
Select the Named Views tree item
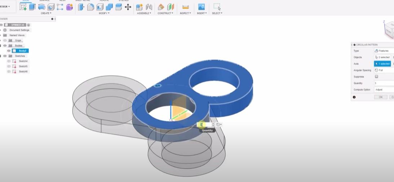17,35
